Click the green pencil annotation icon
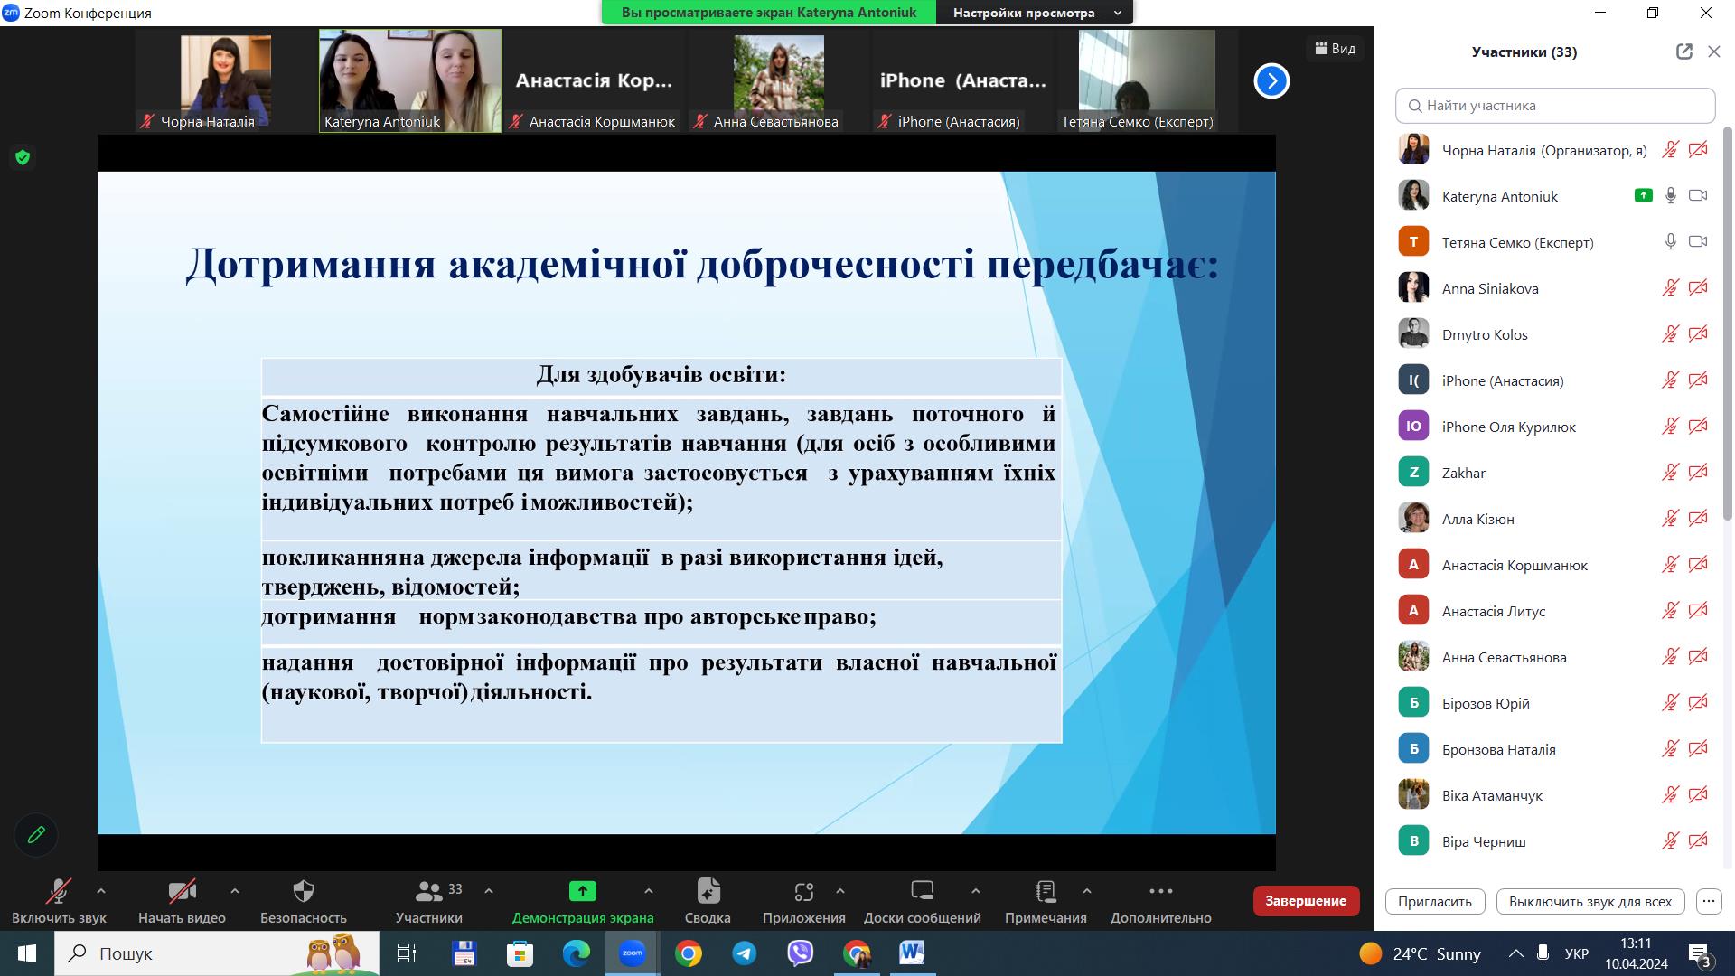Screen dimensions: 1735x976 click(x=36, y=834)
